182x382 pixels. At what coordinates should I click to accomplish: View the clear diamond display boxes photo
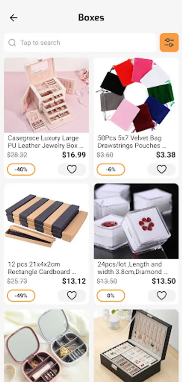click(136, 221)
